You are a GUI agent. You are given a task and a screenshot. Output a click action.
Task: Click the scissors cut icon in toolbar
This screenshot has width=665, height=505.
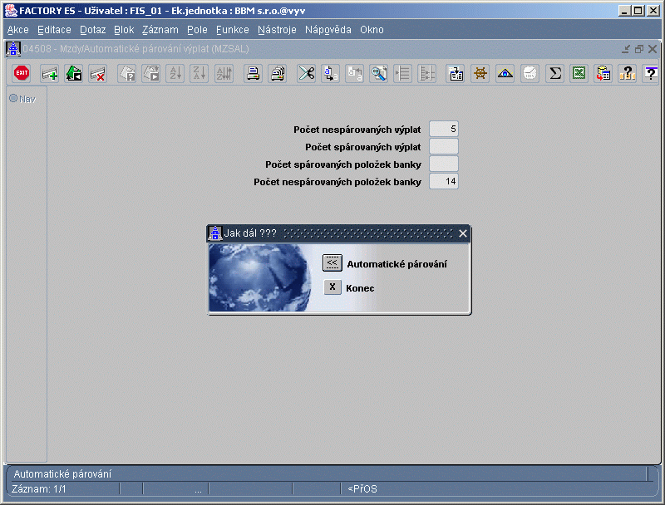(306, 73)
